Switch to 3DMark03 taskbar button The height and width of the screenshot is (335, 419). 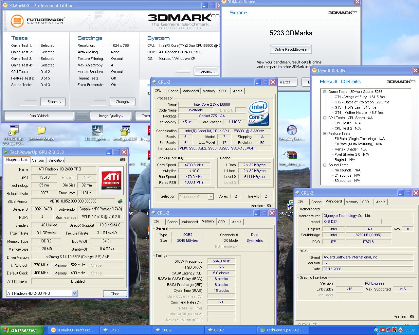tap(73, 330)
